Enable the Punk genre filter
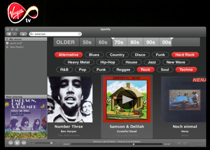The image size is (210, 150). click(101, 70)
